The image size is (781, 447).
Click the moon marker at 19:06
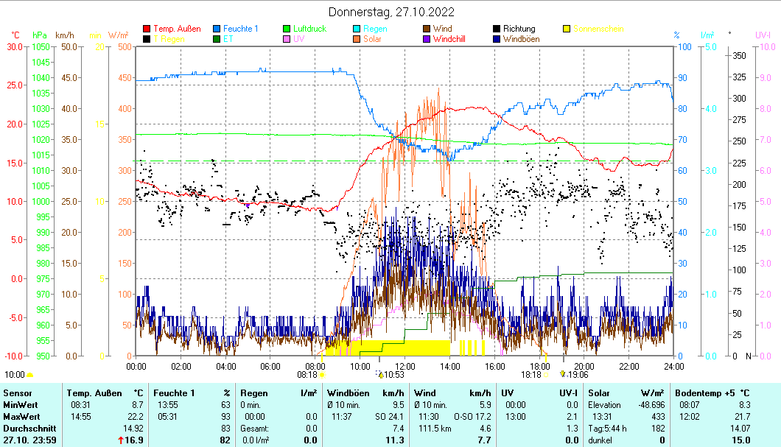(562, 373)
